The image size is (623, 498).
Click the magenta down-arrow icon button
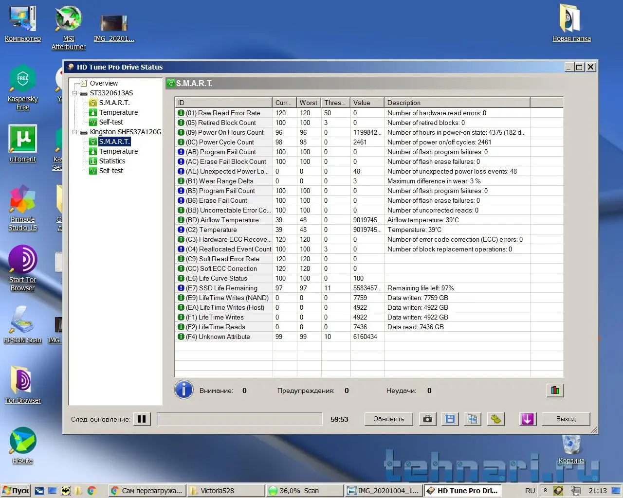pos(528,419)
